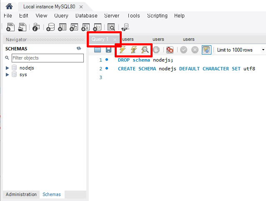This screenshot has height=201, width=266.
Task: Expand the sys schema tree node
Action: click(x=7, y=74)
